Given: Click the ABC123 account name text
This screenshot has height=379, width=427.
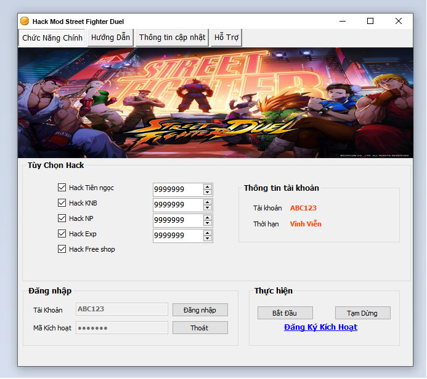Looking at the screenshot, I should pyautogui.click(x=303, y=208).
